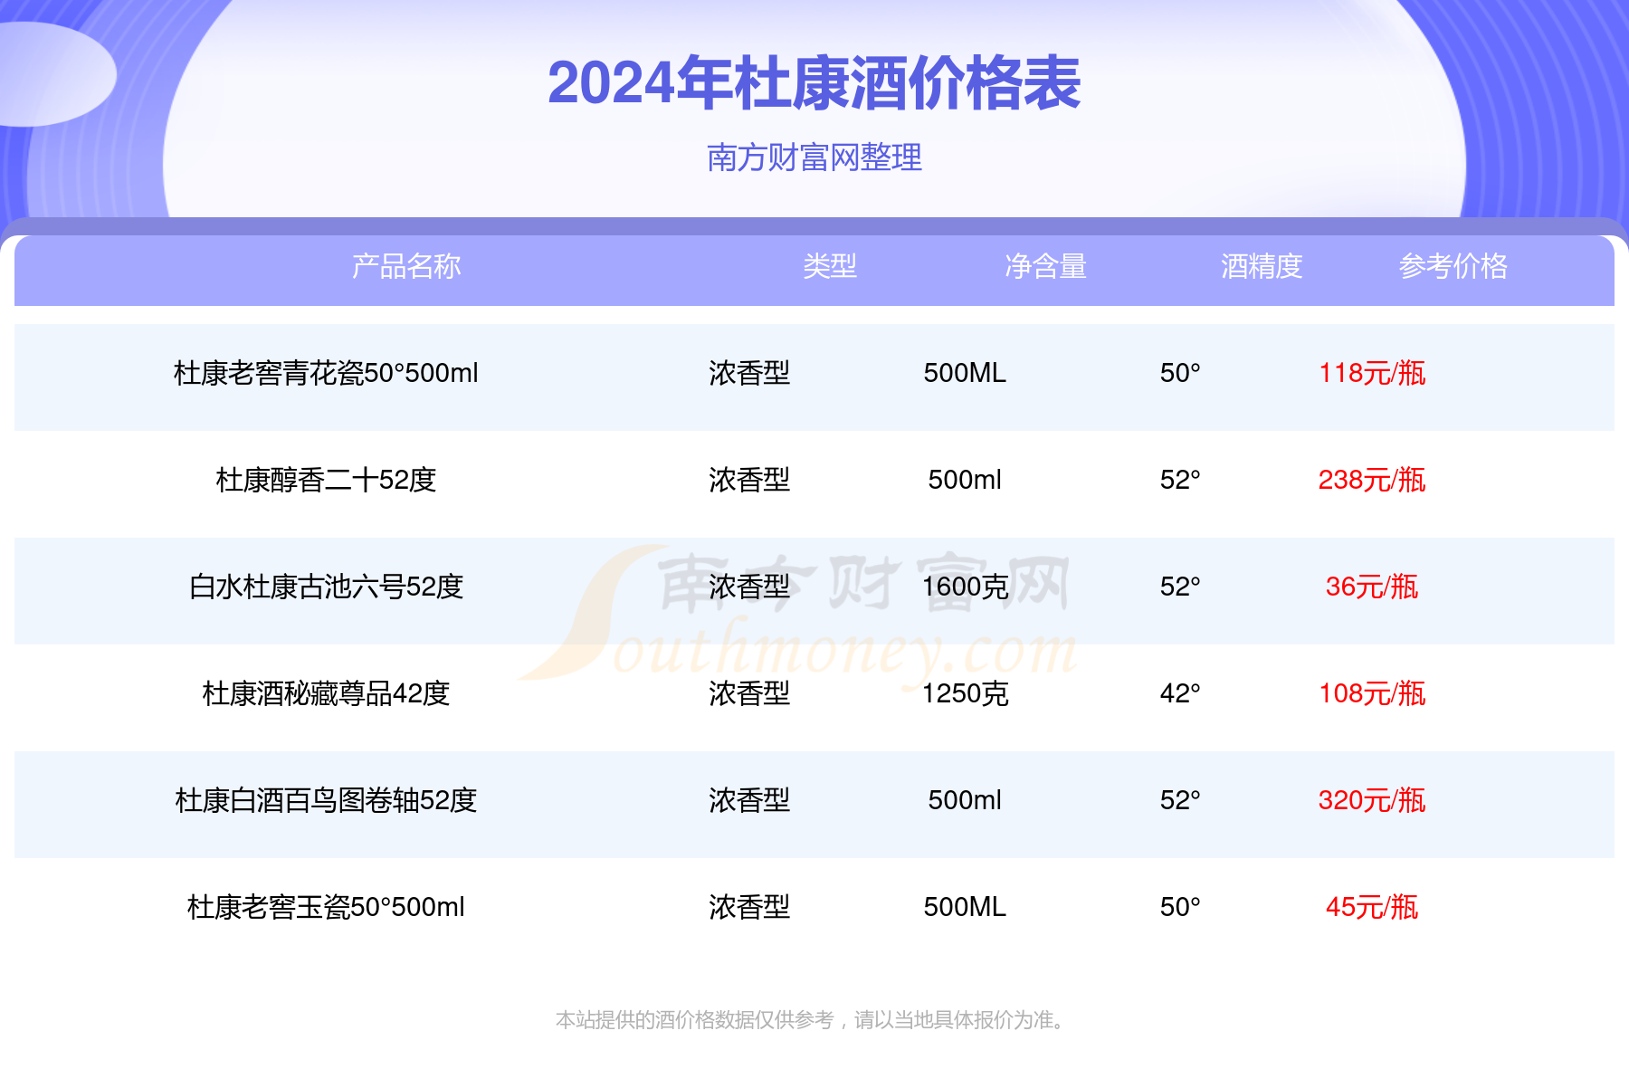Click the price 118元/瓶
Viewport: 1629px width, 1088px height.
pyautogui.click(x=1372, y=373)
